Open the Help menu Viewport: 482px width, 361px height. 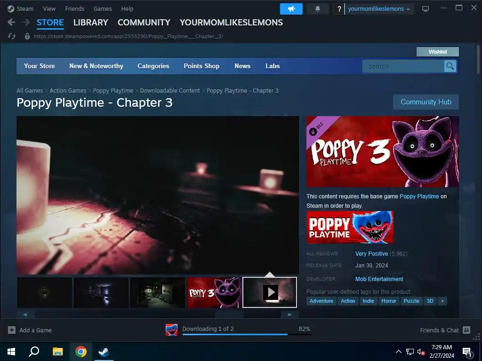point(127,8)
